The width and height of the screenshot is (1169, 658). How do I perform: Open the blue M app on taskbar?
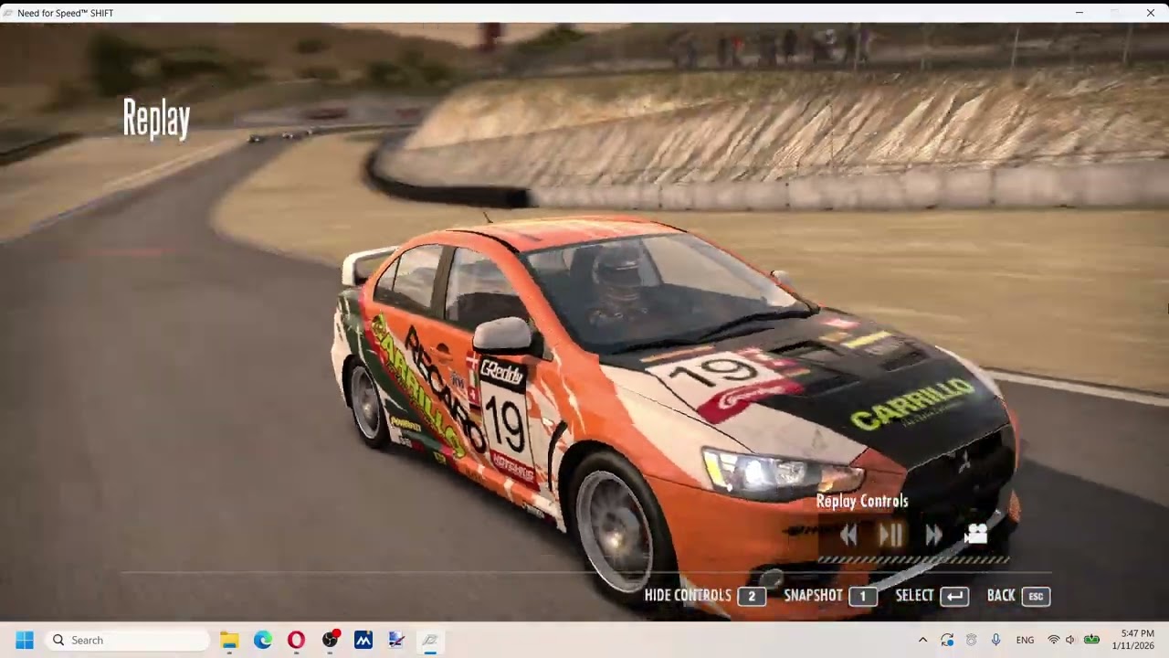coord(363,640)
